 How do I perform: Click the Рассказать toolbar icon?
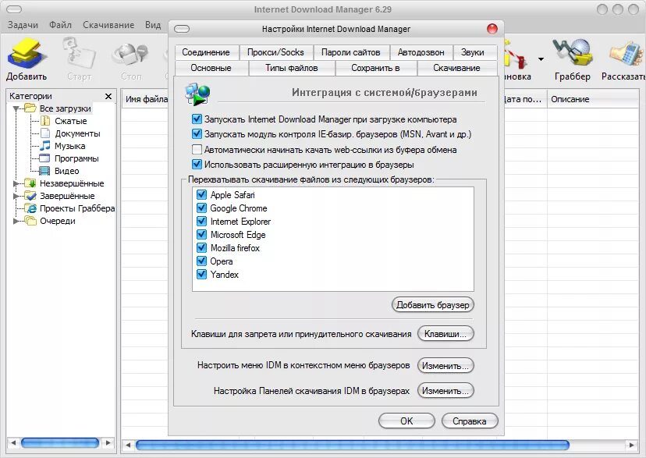coord(626,54)
